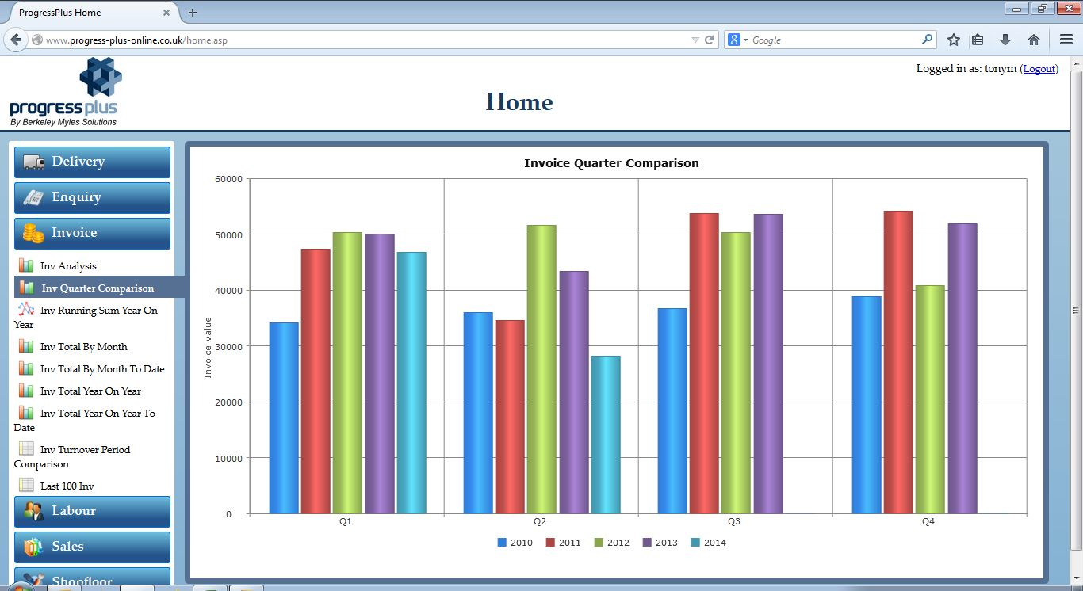
Task: Close the ProgressPlus Home tab
Action: click(166, 13)
